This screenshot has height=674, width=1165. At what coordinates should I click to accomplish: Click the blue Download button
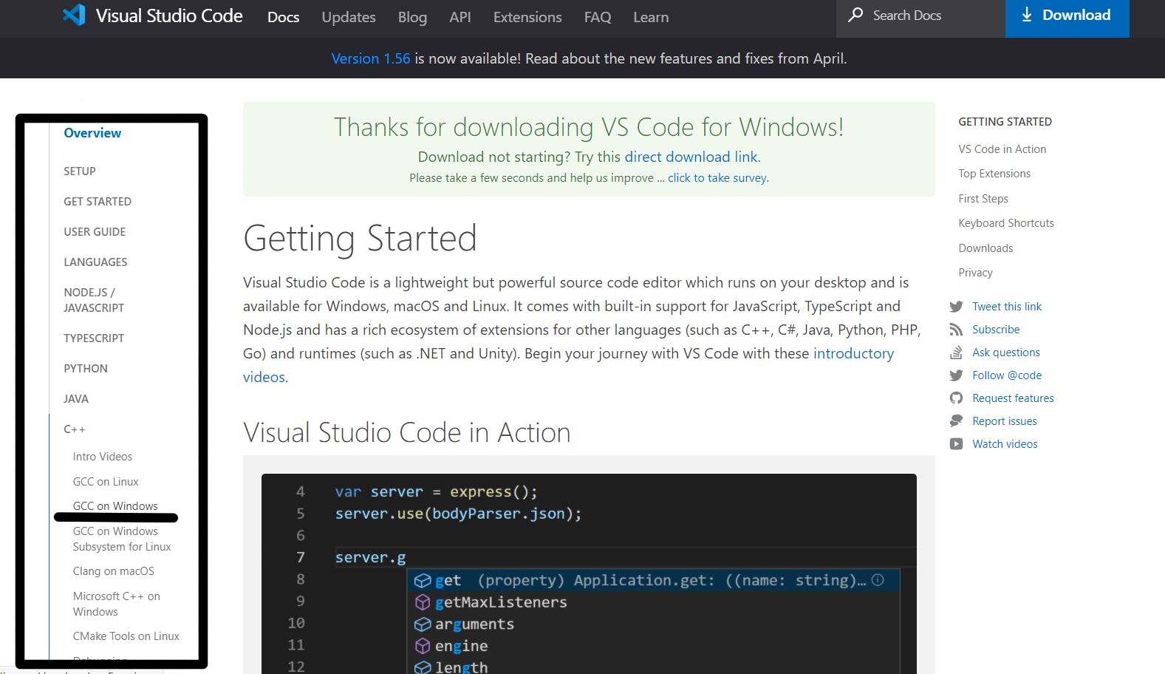coord(1067,18)
